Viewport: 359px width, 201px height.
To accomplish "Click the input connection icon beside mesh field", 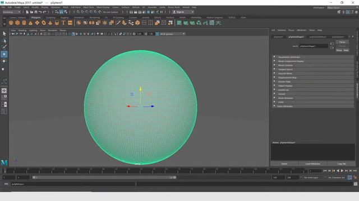I will tap(332, 44).
